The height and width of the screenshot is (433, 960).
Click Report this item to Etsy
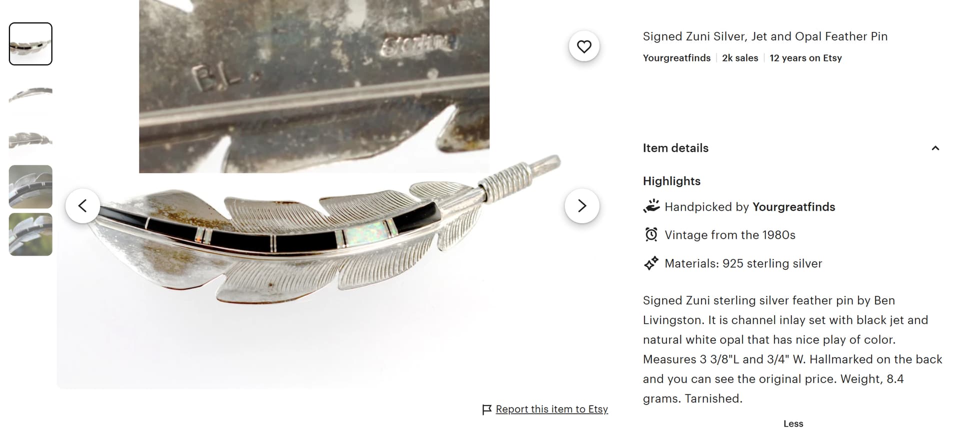551,410
